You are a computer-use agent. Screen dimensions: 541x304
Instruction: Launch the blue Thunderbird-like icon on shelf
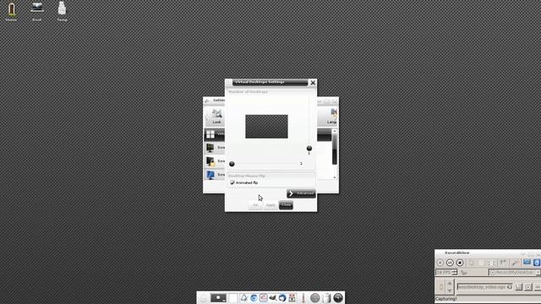tap(282, 298)
